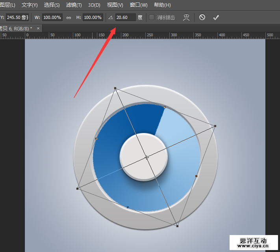Open the 视图(V) menu

point(115,5)
